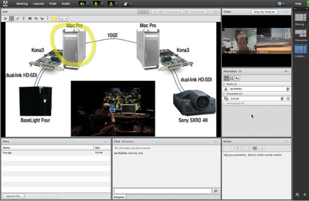Select the android webcam video

point(274,41)
